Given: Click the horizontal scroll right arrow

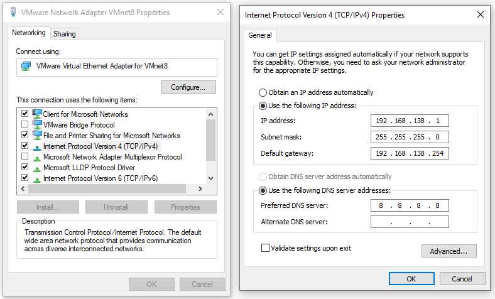Looking at the screenshot, I should coord(200,189).
